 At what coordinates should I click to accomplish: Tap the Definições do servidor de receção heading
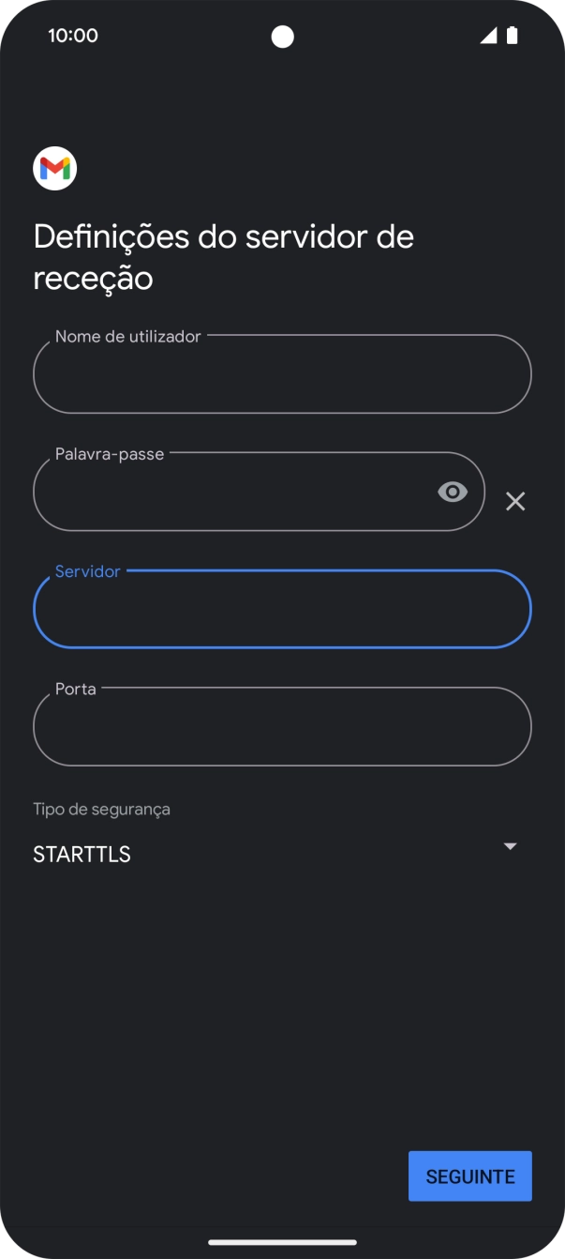(x=223, y=257)
